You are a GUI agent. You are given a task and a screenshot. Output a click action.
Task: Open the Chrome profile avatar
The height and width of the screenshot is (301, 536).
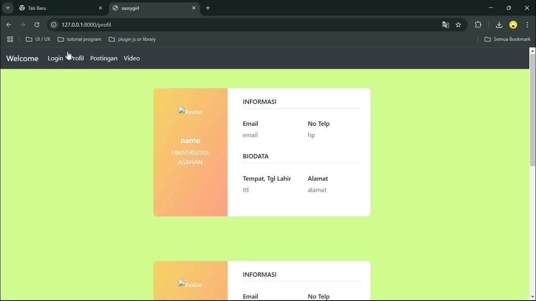point(513,25)
